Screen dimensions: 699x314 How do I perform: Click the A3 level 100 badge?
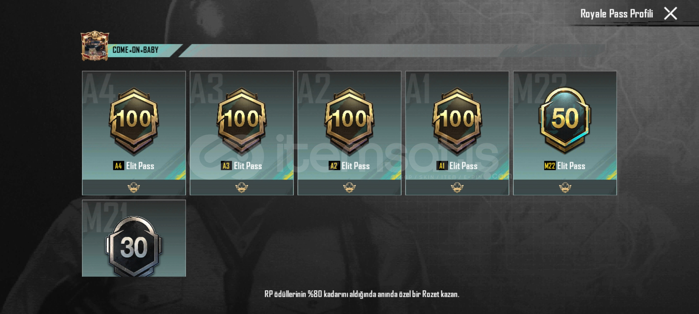[241, 121]
